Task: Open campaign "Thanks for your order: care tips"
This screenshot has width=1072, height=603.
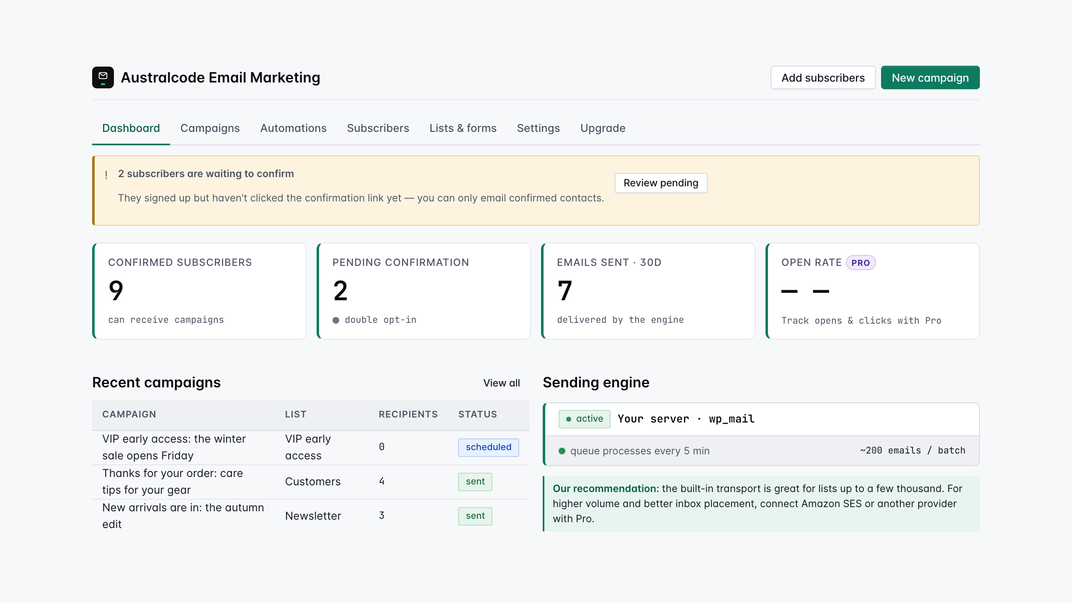Action: tap(173, 482)
